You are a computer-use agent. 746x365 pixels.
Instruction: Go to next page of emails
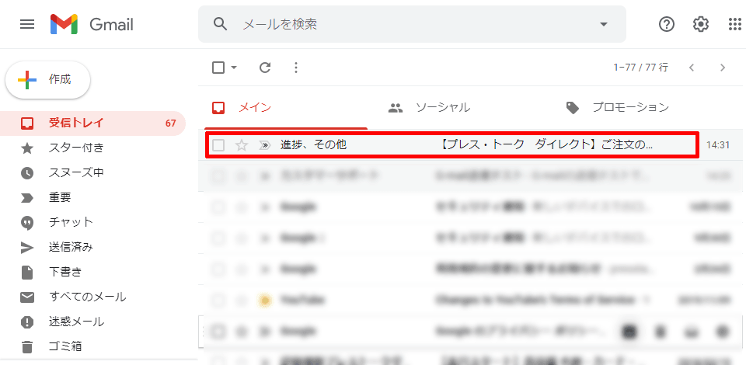click(723, 68)
